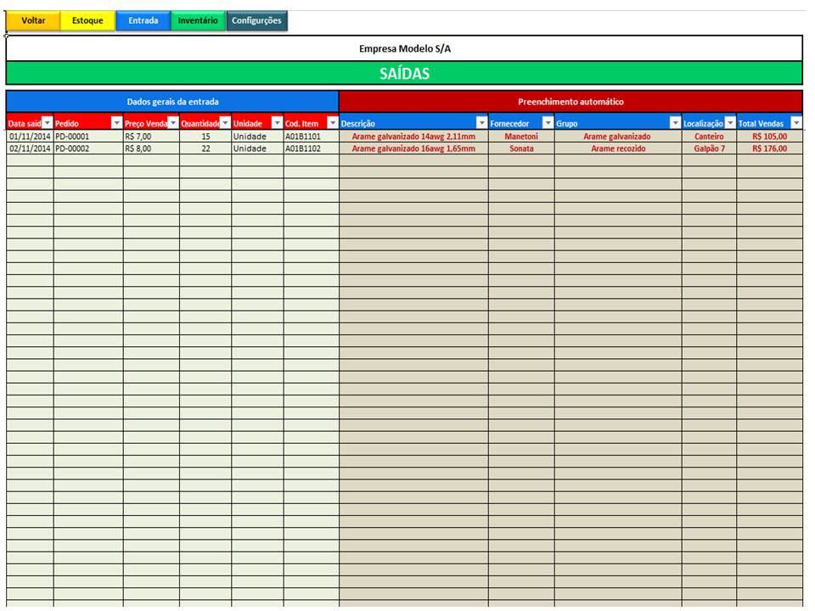
Task: Open the Grupo column filter arrow
Action: (675, 123)
